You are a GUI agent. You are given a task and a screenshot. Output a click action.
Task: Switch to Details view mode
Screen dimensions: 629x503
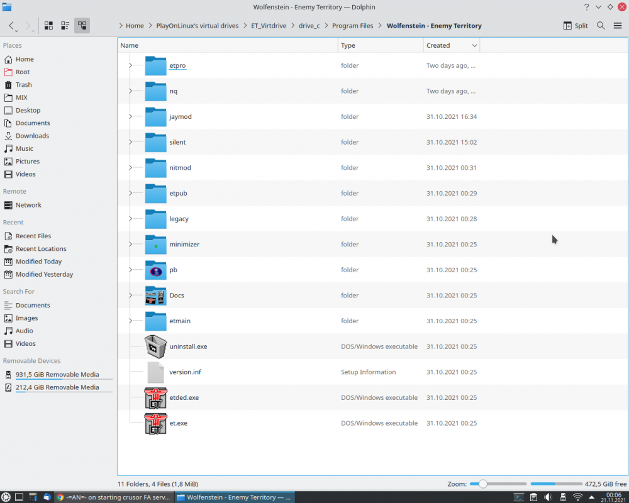82,26
